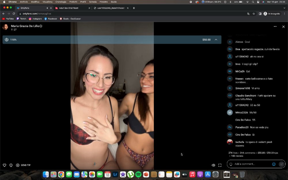Open PowerPoint from the dock
Screen dimensions: 288x180
coord(146,174)
